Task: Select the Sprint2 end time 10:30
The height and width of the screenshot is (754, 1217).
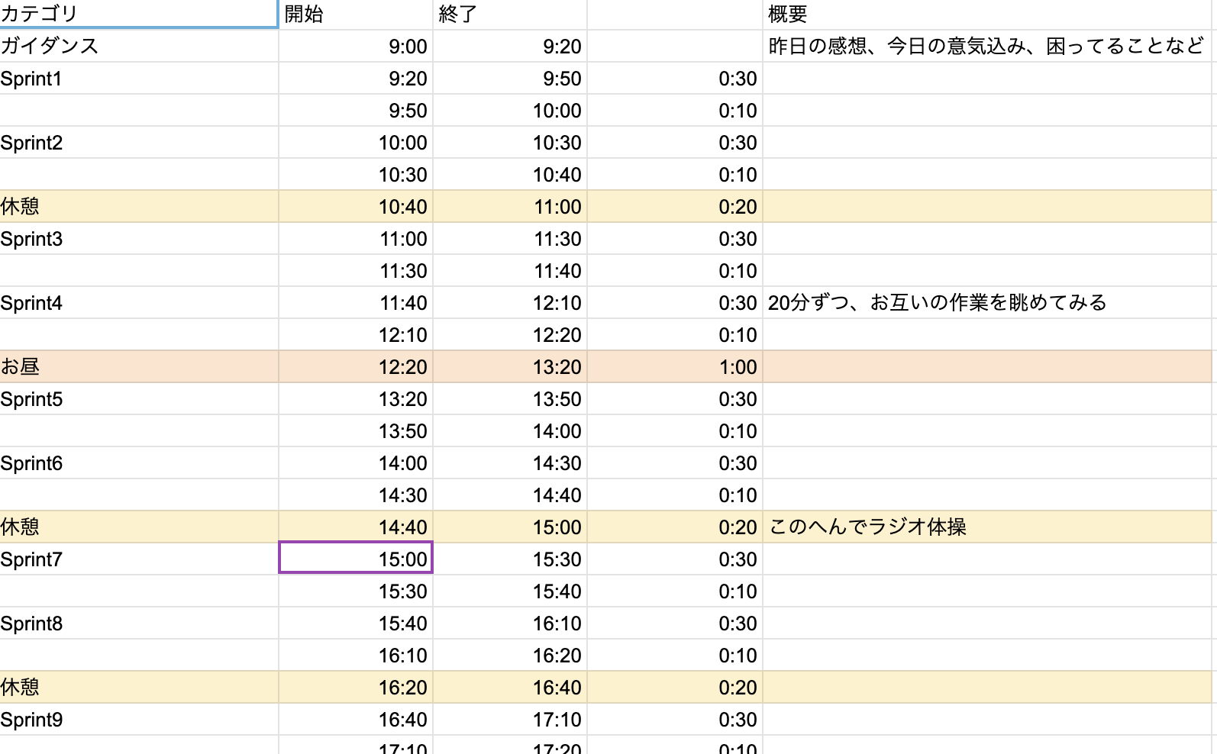Action: coord(510,143)
